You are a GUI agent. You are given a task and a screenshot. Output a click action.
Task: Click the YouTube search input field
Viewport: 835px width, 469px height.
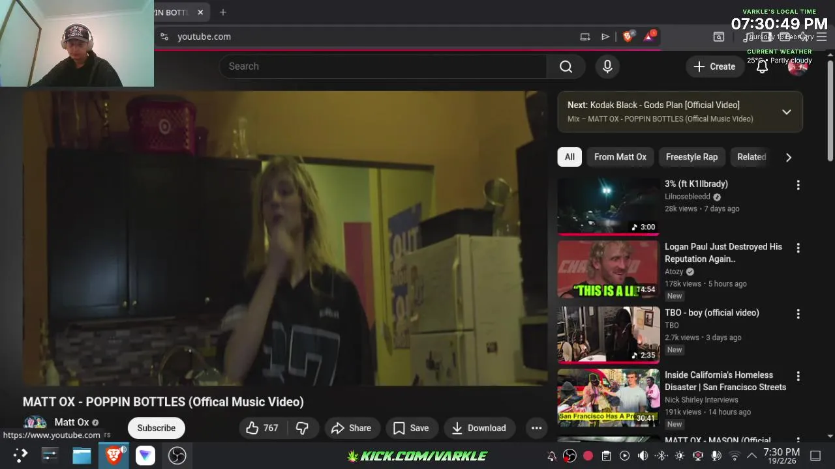pos(383,66)
